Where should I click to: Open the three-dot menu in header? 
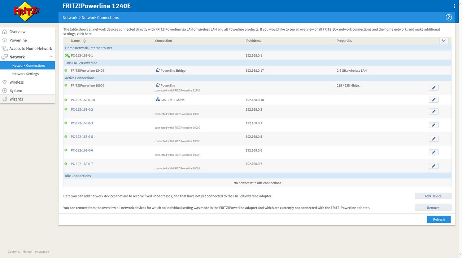454,6
